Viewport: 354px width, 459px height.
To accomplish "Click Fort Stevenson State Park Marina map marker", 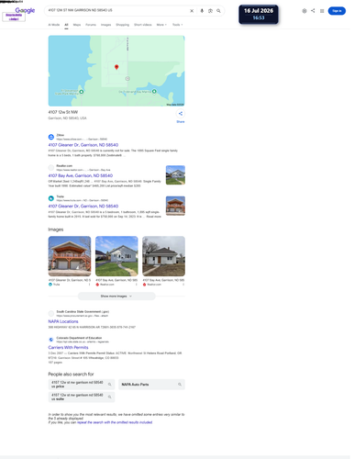I will (x=82, y=92).
